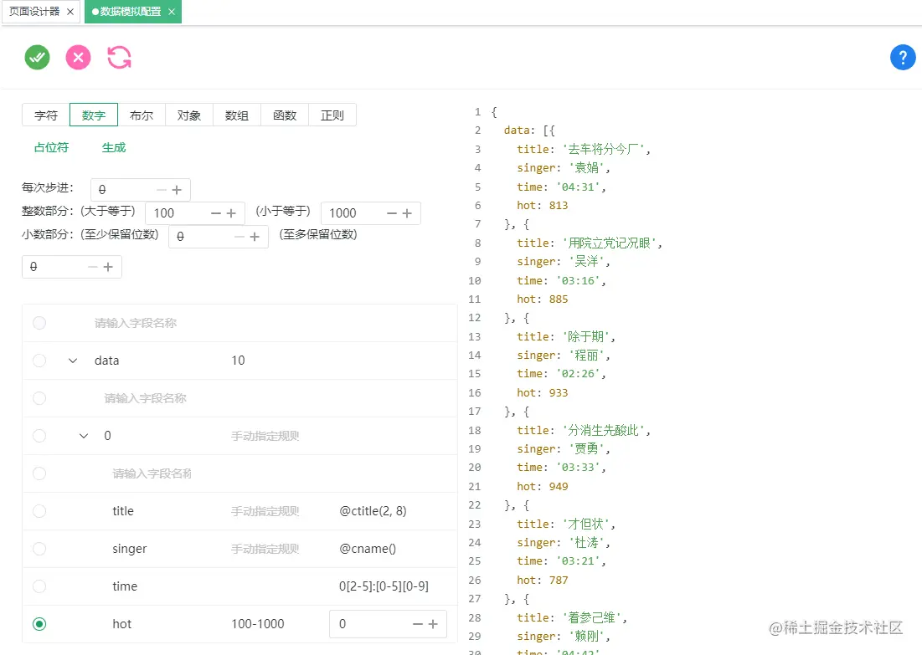The width and height of the screenshot is (922, 655).
Task: Select the radio button of the 0 row
Action: point(39,435)
